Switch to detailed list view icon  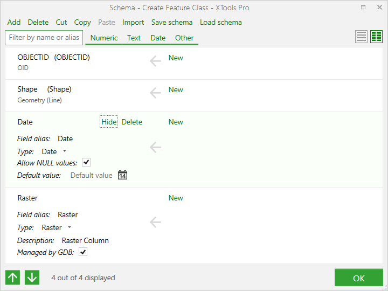[376, 37]
